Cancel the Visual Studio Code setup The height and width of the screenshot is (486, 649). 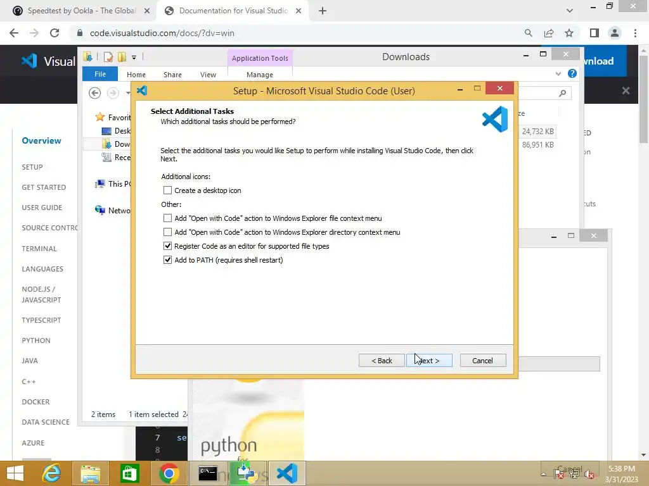[x=482, y=360]
